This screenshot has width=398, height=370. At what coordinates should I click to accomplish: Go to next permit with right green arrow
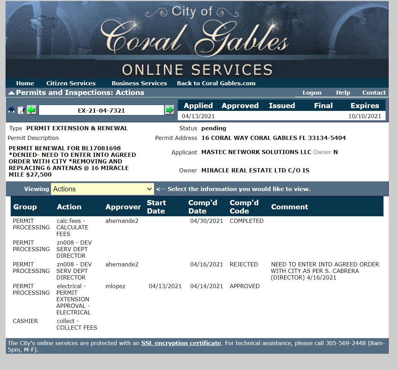coord(169,110)
